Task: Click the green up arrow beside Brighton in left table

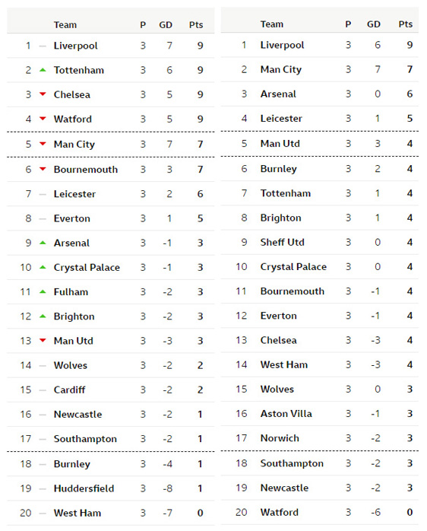Action: pyautogui.click(x=43, y=316)
